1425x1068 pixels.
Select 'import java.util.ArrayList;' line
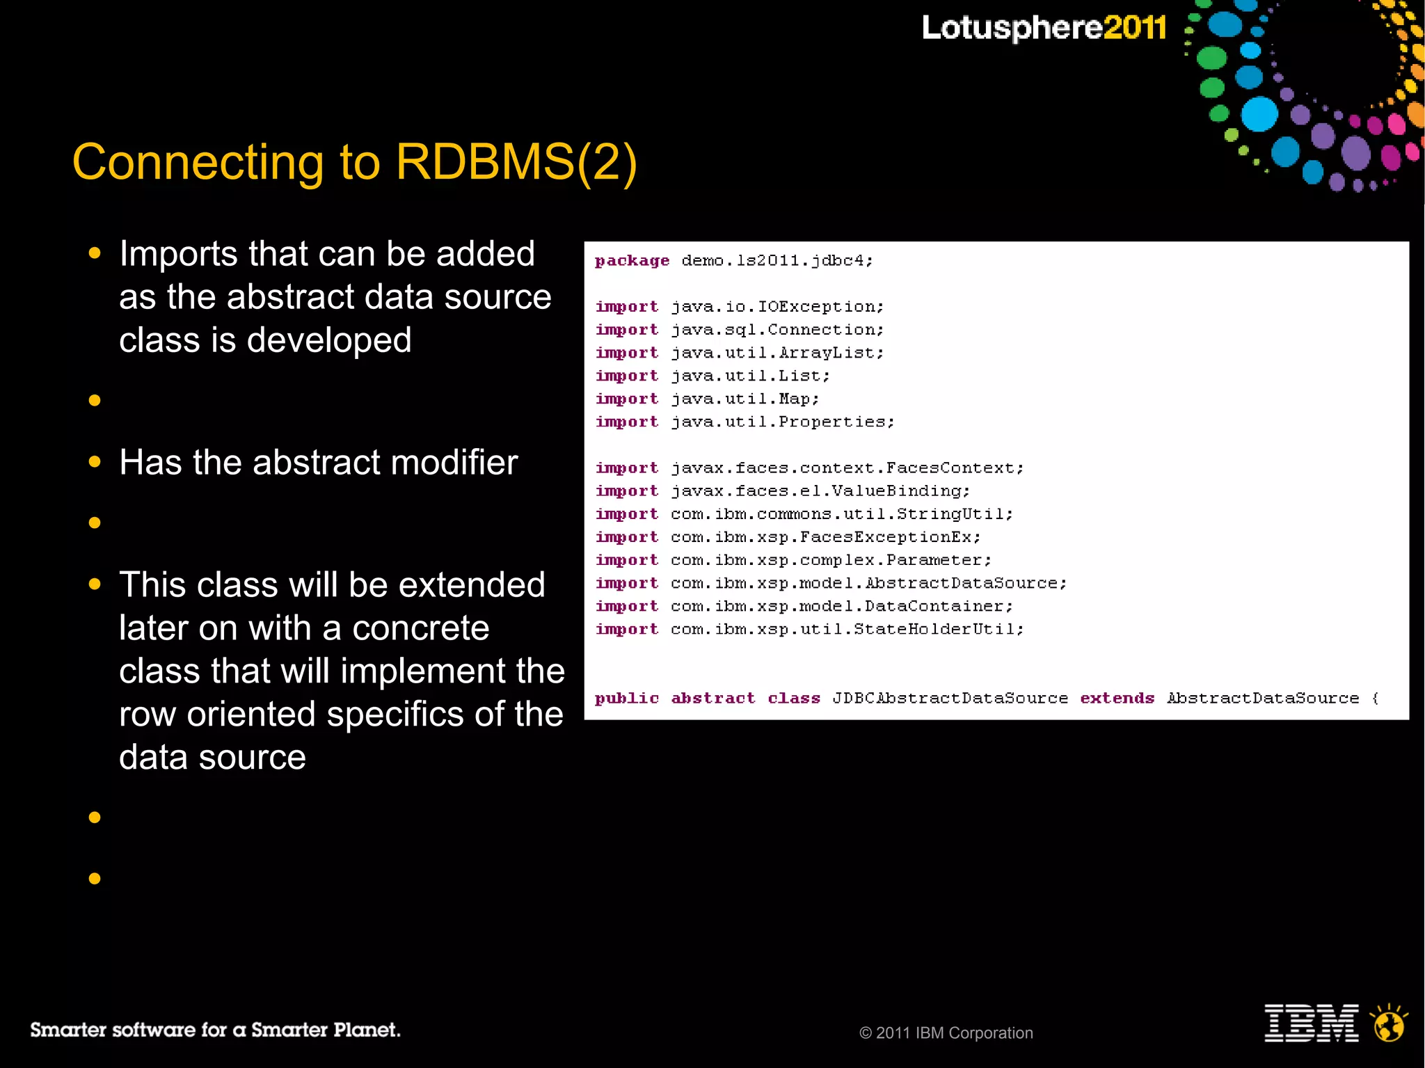pos(740,353)
